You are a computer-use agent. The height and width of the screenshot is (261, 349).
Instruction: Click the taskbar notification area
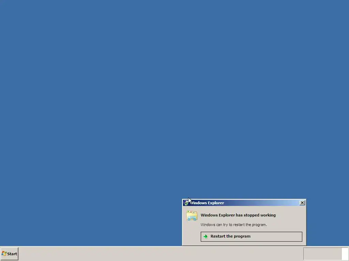click(322, 254)
